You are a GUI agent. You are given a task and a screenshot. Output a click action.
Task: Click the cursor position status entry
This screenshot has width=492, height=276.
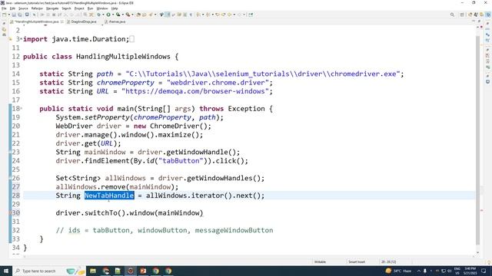(x=388, y=261)
